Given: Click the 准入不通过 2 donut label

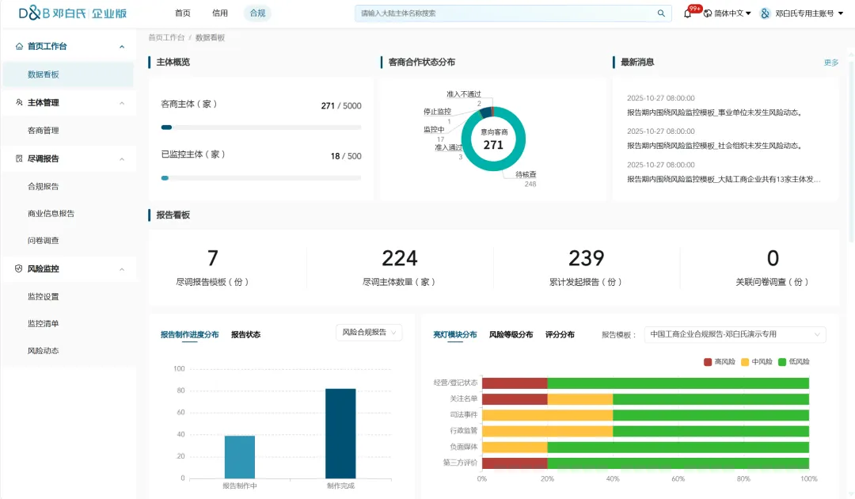Looking at the screenshot, I should click(464, 99).
